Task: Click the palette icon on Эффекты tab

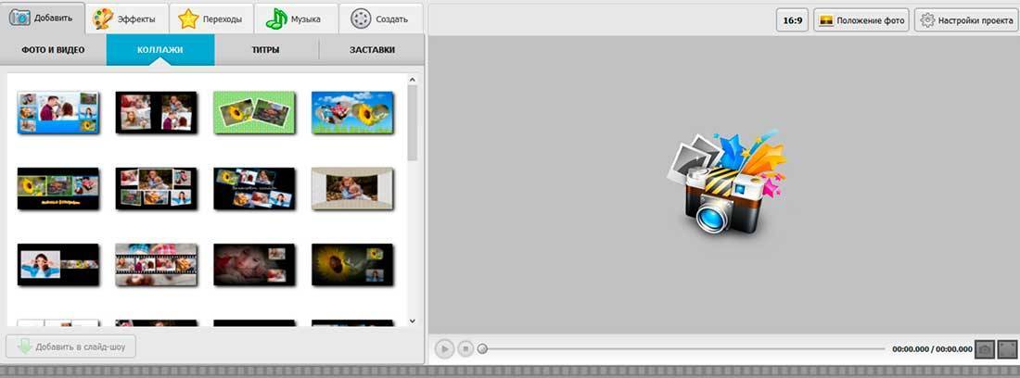Action: coord(103,19)
